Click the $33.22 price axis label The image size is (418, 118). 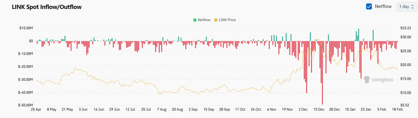tap(406, 28)
